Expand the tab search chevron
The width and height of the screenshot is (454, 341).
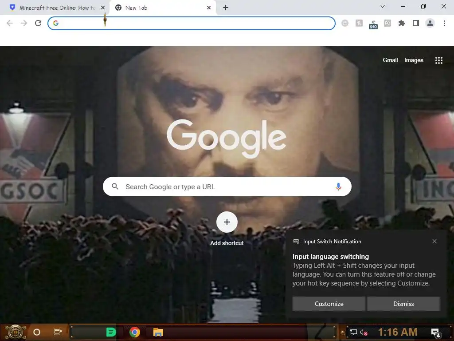pos(383,6)
